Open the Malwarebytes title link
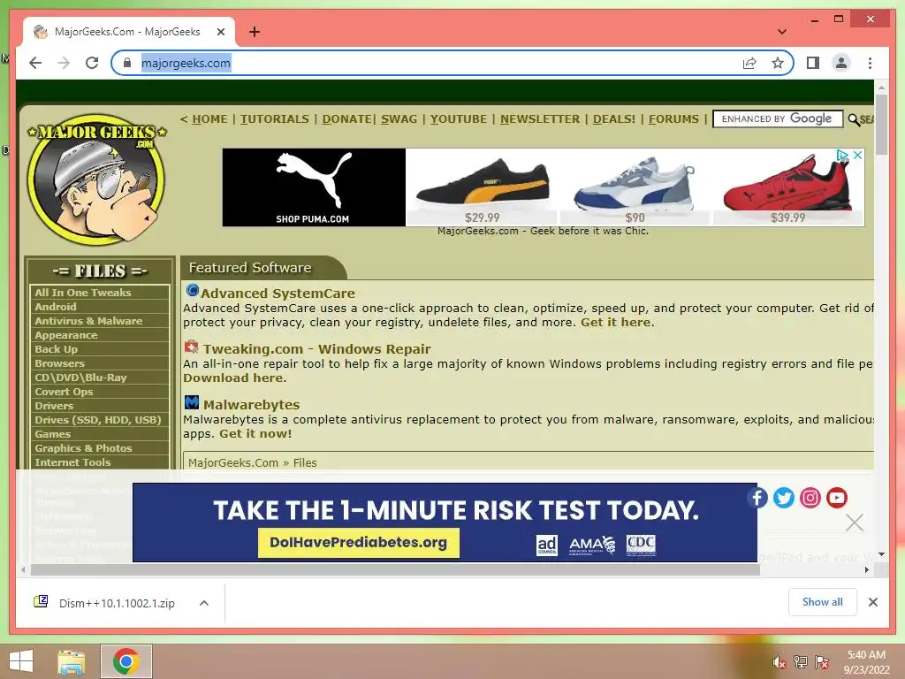The width and height of the screenshot is (905, 679). pyautogui.click(x=251, y=405)
